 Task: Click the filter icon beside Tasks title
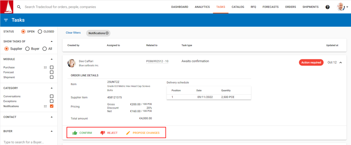pyautogui.click(x=6, y=20)
